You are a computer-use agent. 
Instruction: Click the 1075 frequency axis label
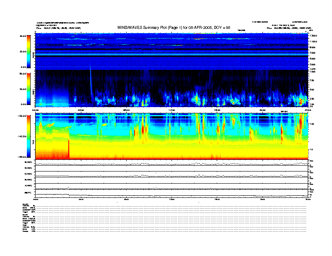pyautogui.click(x=313, y=69)
